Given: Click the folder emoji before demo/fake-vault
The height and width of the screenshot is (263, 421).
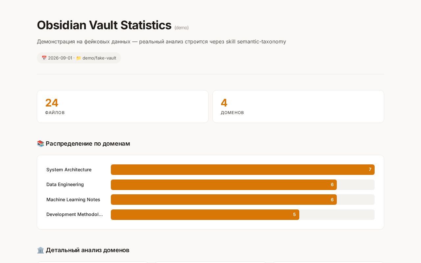Looking at the screenshot, I should (79, 58).
